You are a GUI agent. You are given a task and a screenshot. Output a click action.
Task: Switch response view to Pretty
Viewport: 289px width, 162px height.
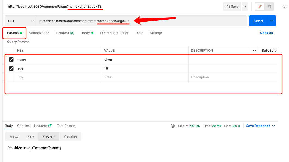click(x=14, y=136)
